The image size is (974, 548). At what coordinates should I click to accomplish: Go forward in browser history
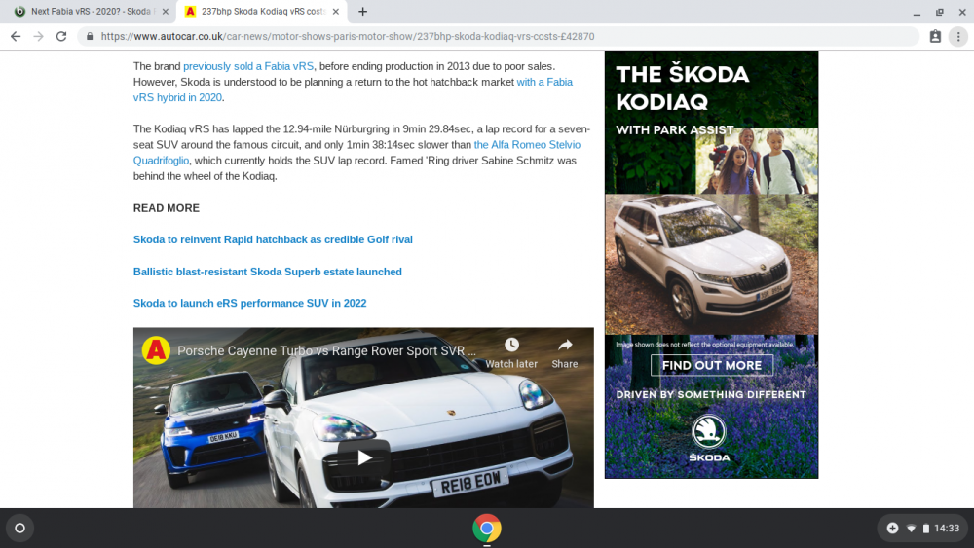coord(39,37)
